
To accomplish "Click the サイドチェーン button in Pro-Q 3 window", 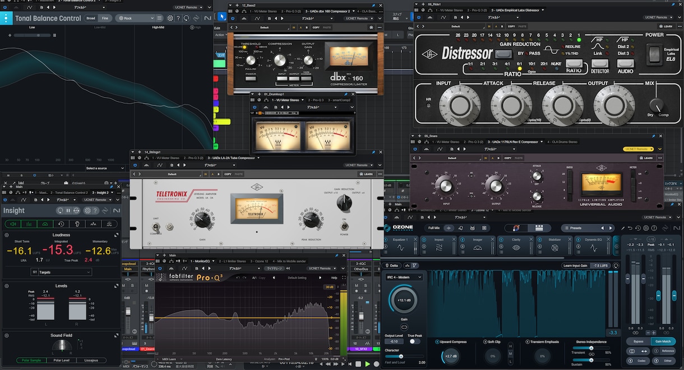I will tap(274, 269).
